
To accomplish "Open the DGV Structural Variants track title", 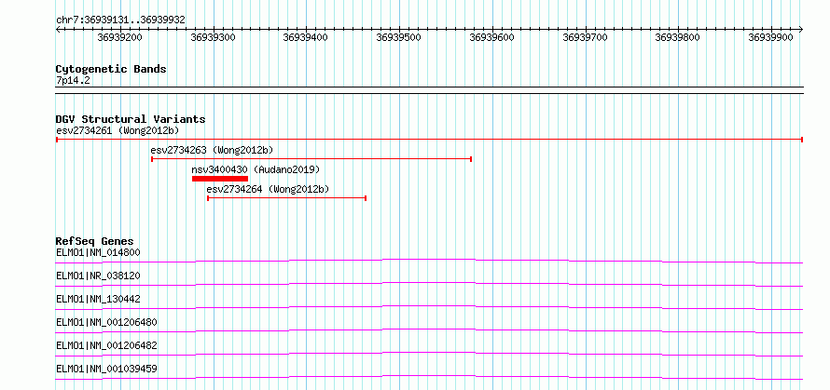I will [131, 119].
